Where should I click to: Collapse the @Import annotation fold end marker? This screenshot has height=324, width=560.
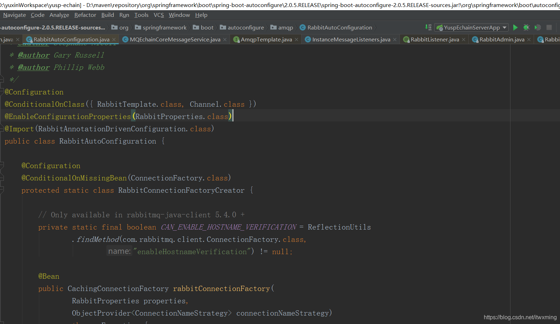[2, 129]
